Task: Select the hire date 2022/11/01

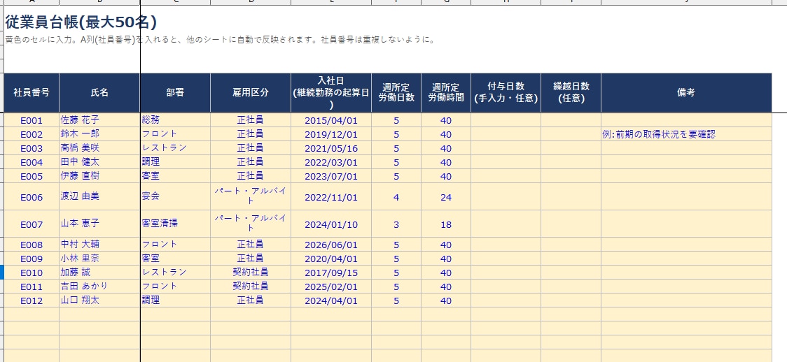Action: pos(330,197)
